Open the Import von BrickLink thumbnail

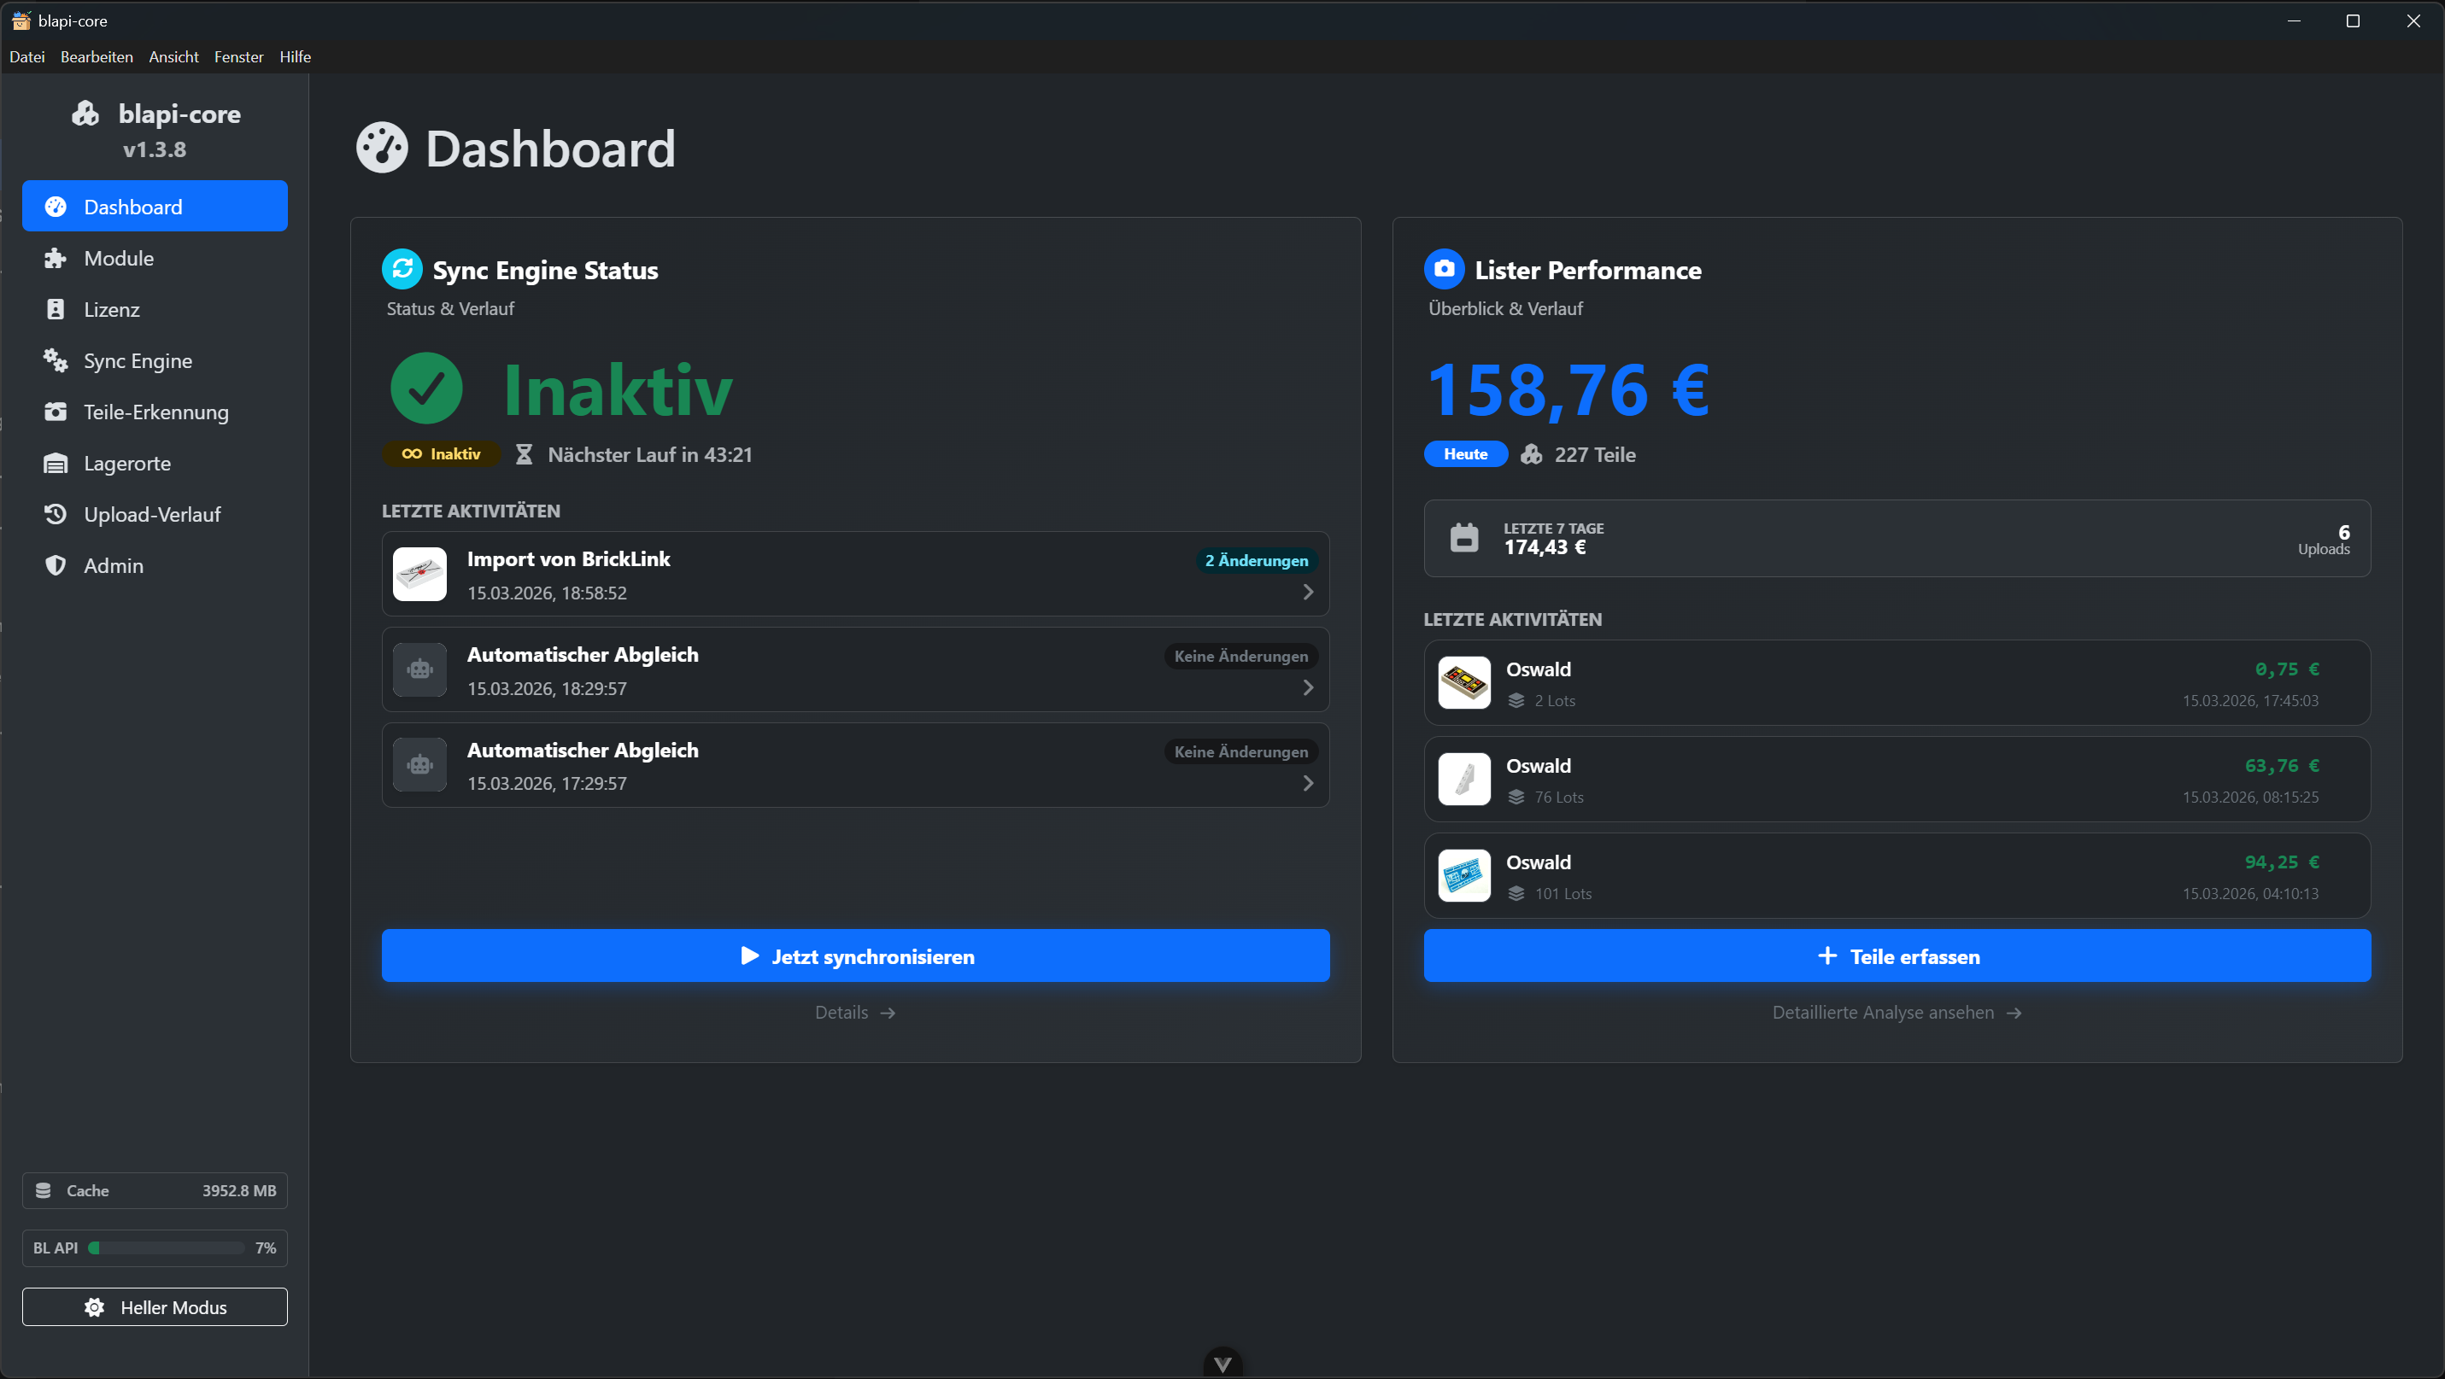pyautogui.click(x=419, y=574)
